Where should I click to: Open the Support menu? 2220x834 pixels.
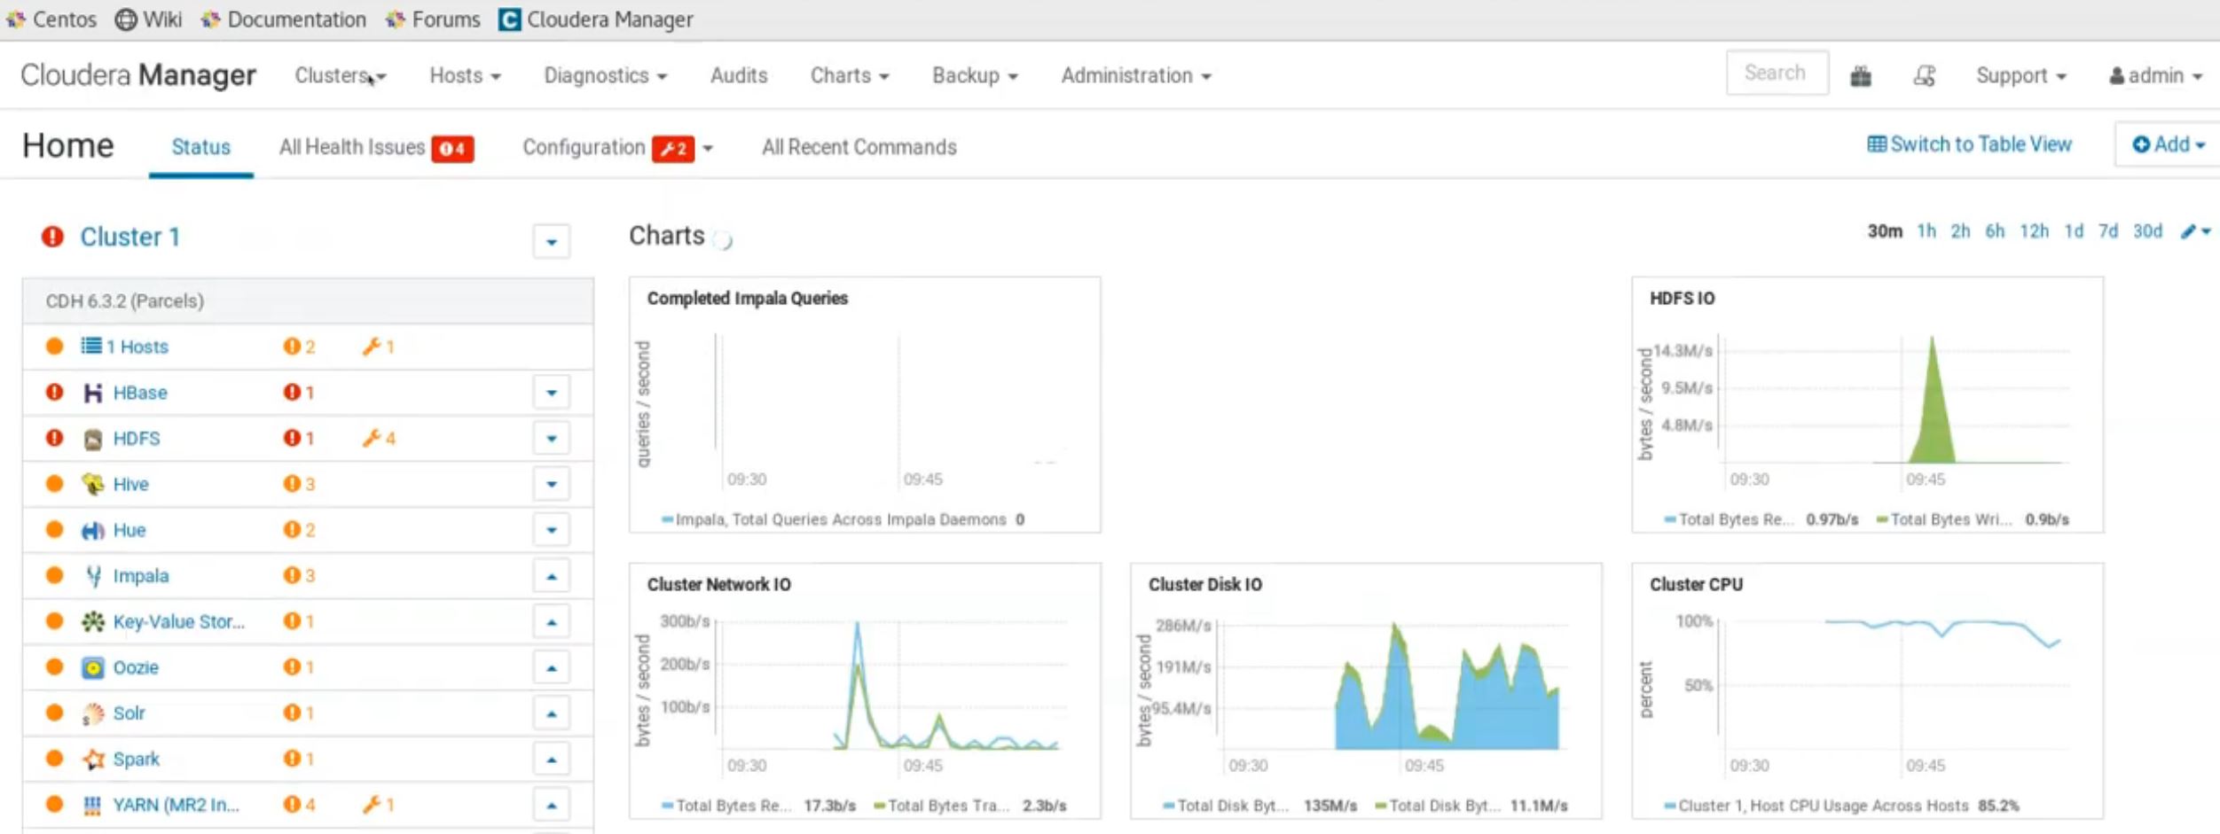point(2020,76)
